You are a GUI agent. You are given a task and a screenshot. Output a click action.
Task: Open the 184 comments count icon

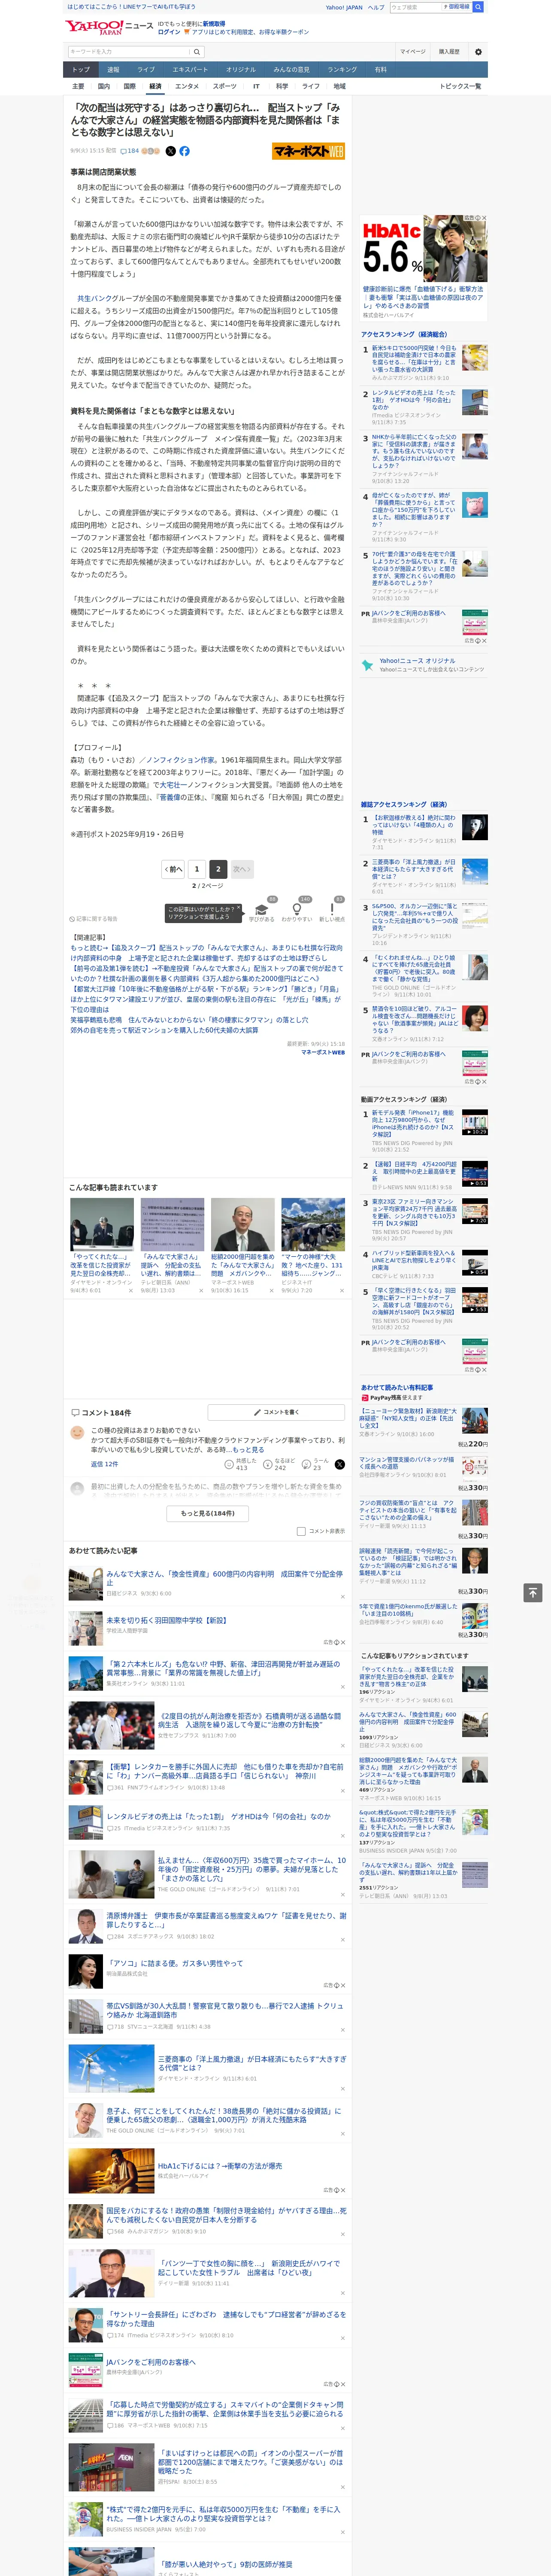click(x=131, y=151)
